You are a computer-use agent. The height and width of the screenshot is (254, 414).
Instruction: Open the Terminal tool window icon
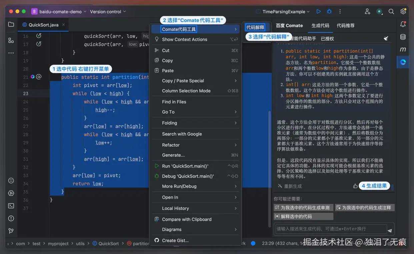11,205
